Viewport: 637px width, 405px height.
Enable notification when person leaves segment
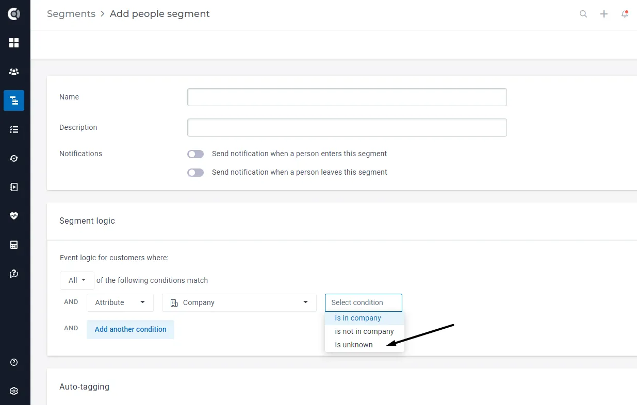tap(195, 173)
